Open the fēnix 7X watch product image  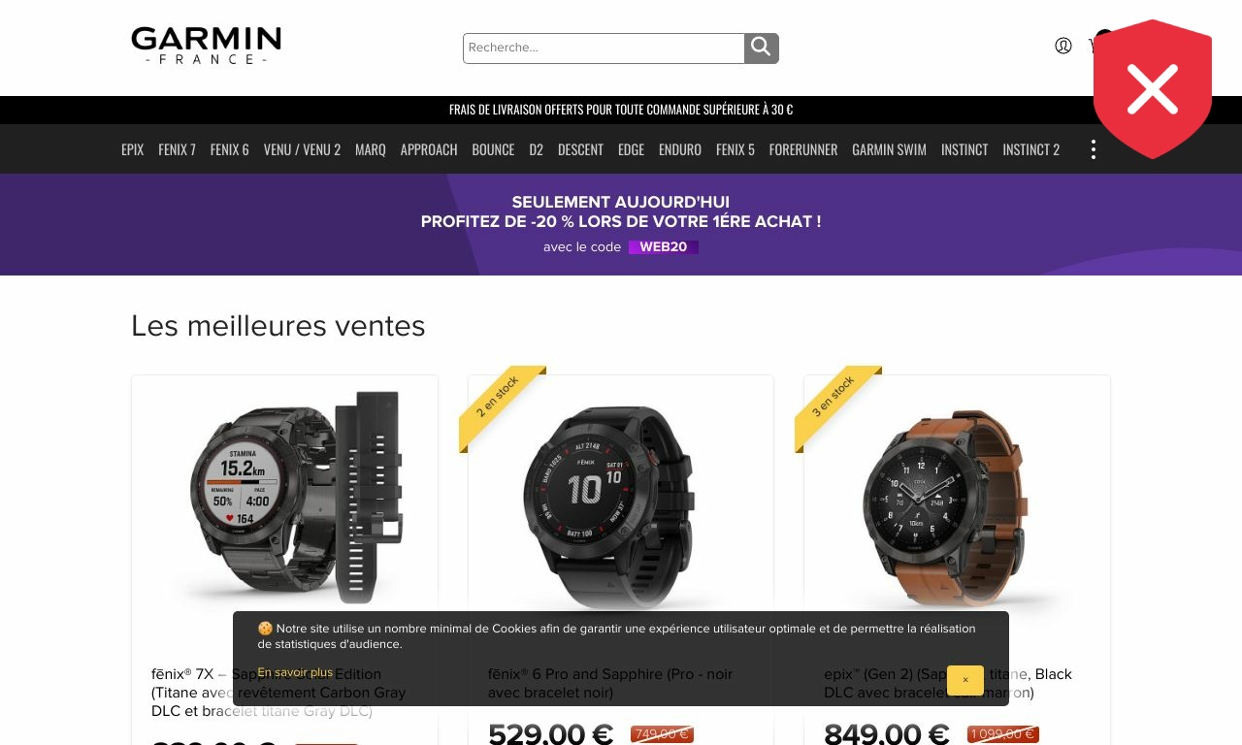click(x=284, y=495)
